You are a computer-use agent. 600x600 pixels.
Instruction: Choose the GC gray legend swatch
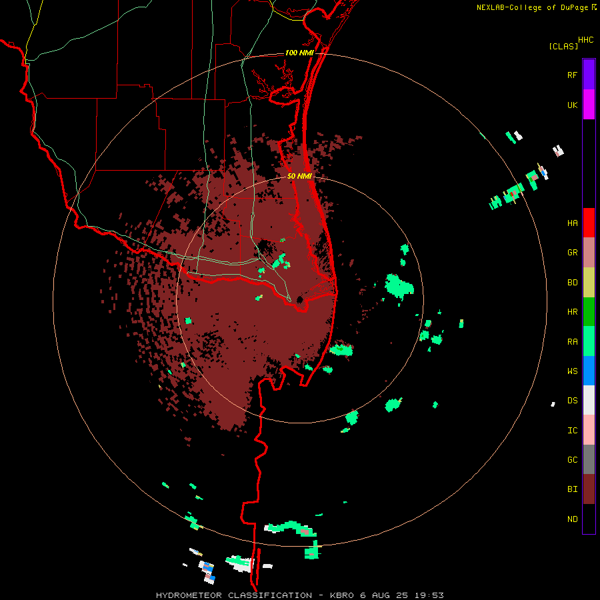coord(589,459)
